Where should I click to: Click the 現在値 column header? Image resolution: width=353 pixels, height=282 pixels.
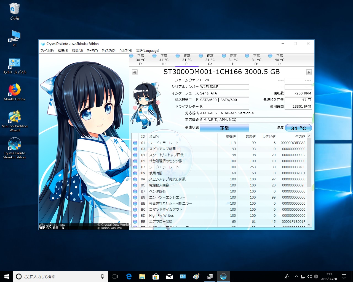coord(228,137)
